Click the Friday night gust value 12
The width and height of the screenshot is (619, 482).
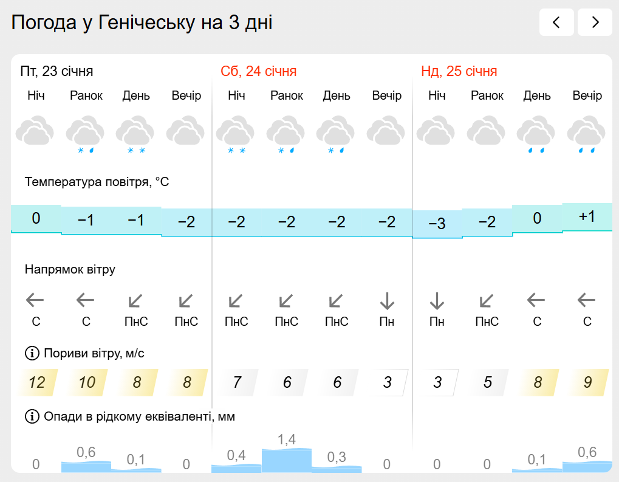pyautogui.click(x=37, y=382)
